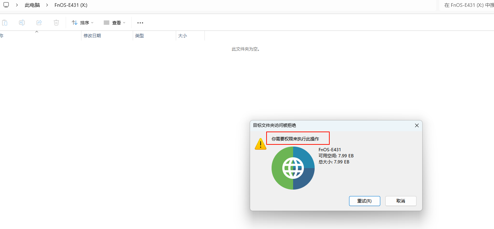The height and width of the screenshot is (229, 494).
Task: Click the Rename toolbar icon
Action: [22, 23]
